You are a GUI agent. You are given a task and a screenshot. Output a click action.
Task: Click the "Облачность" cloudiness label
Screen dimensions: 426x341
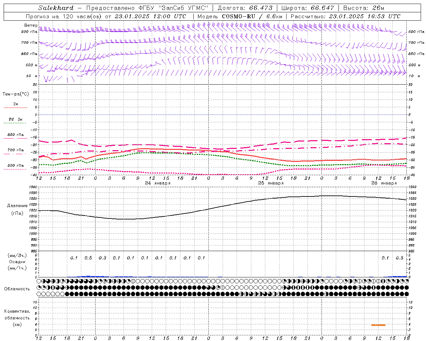click(x=17, y=289)
